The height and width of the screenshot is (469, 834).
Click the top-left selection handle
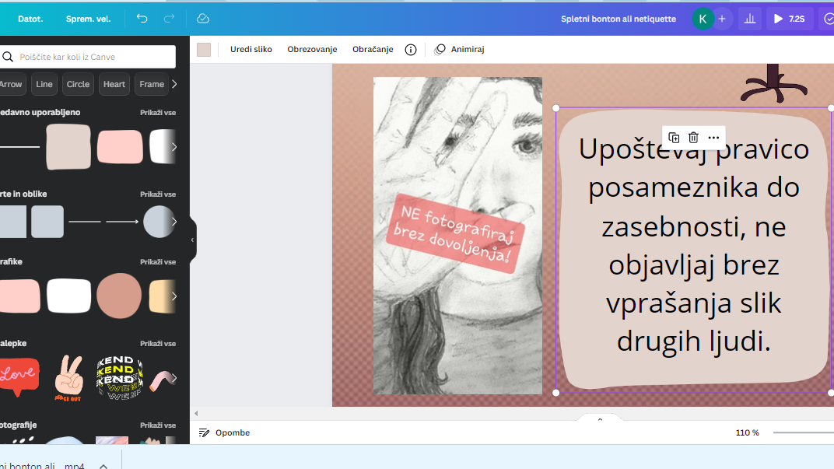click(555, 108)
